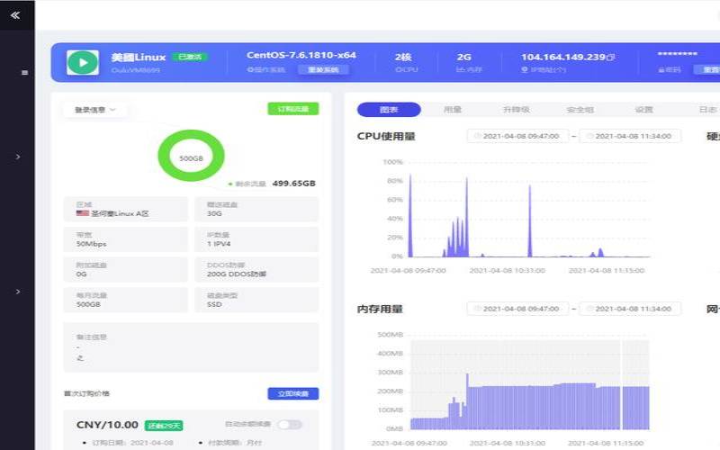Copy the IP address 104.164.149.239
The width and height of the screenshot is (720, 450).
[610, 57]
